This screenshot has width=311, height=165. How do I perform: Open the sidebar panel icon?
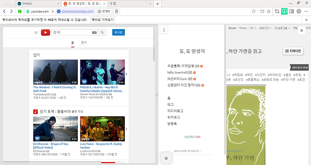[x=292, y=11]
